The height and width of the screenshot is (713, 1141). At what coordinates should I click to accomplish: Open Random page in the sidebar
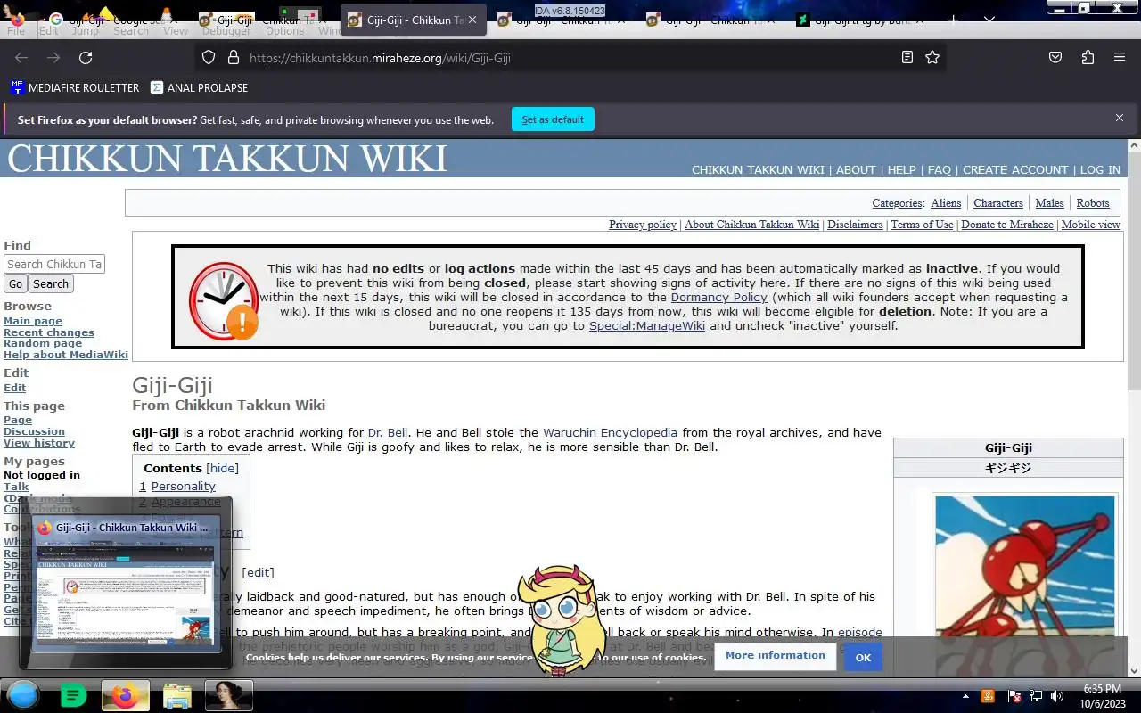[x=43, y=343]
